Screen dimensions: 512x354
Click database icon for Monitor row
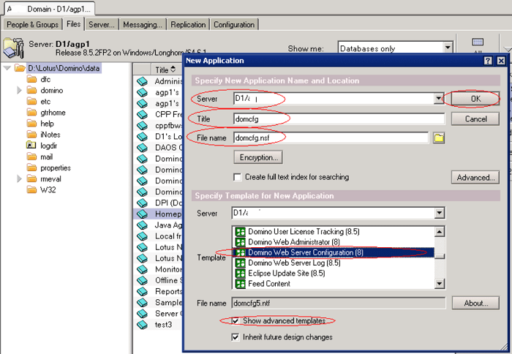point(142,269)
